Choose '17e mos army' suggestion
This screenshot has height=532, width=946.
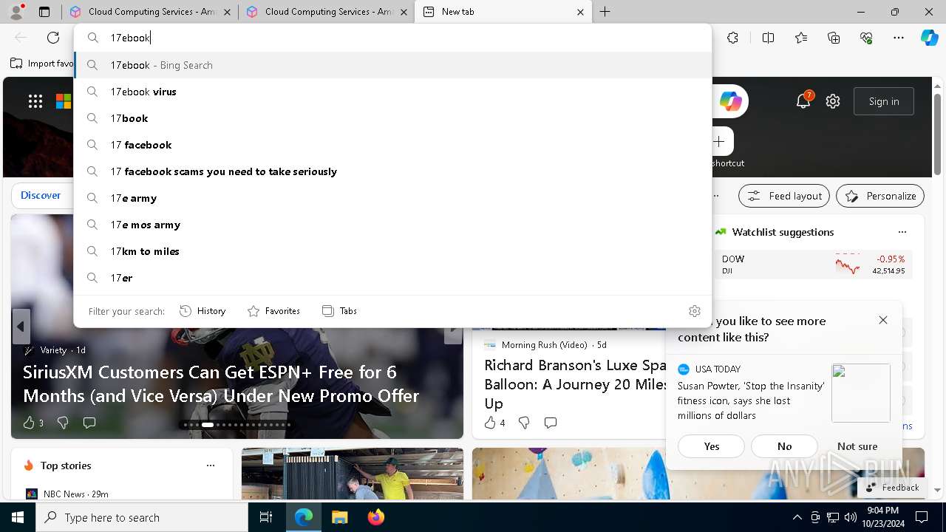pyautogui.click(x=392, y=225)
